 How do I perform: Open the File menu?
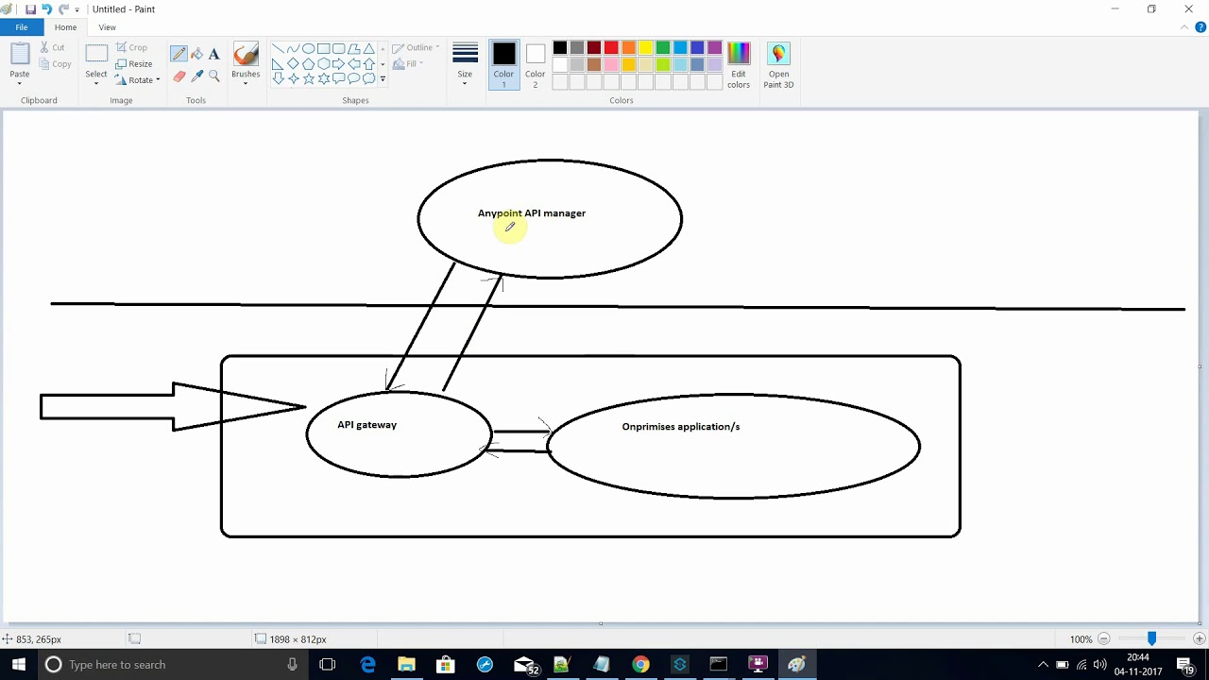point(22,27)
